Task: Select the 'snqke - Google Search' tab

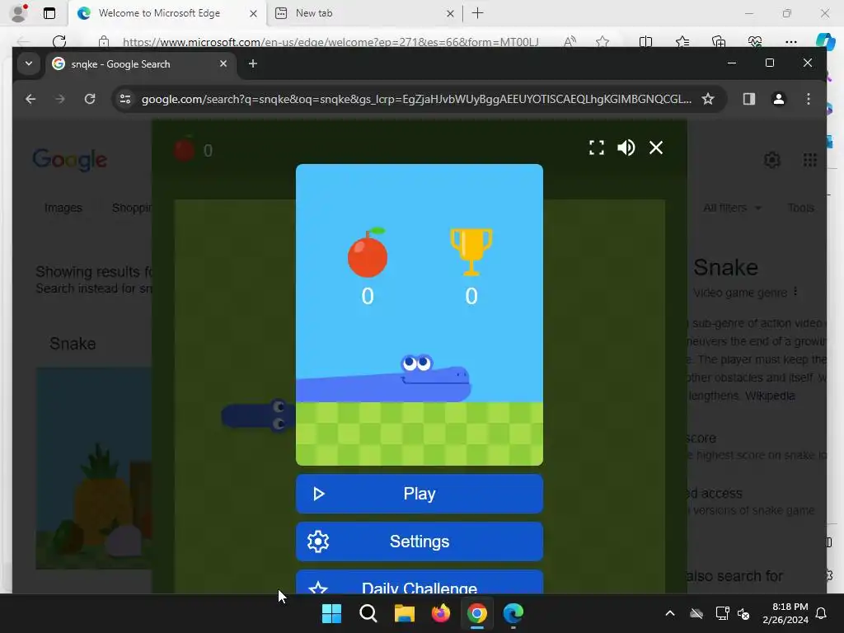Action: pos(140,64)
